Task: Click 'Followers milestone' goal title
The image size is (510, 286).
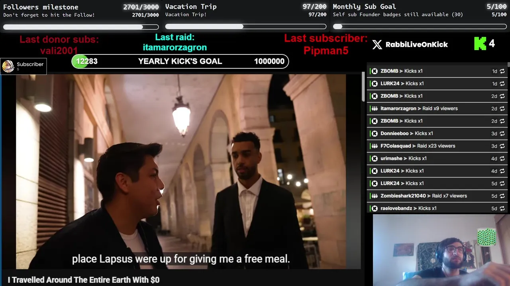Action: tap(41, 7)
